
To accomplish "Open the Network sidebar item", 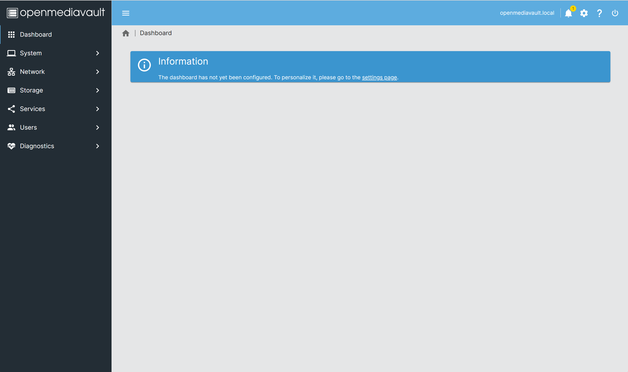I will tap(56, 72).
